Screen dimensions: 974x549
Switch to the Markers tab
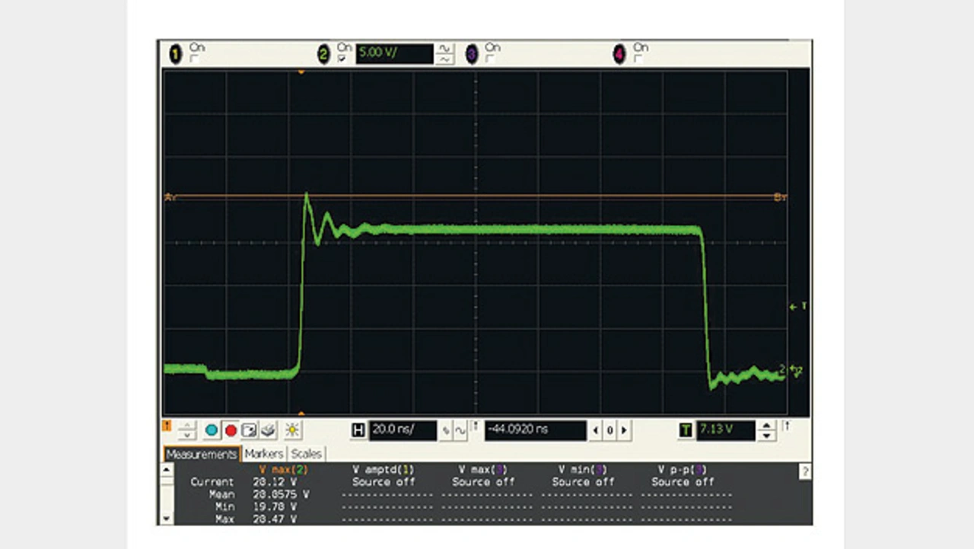tap(263, 454)
